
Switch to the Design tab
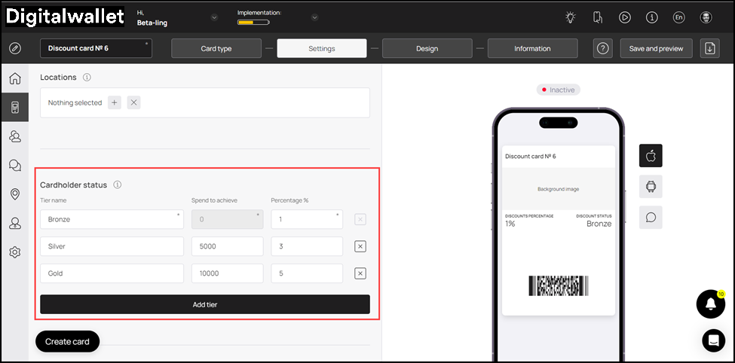click(x=427, y=48)
